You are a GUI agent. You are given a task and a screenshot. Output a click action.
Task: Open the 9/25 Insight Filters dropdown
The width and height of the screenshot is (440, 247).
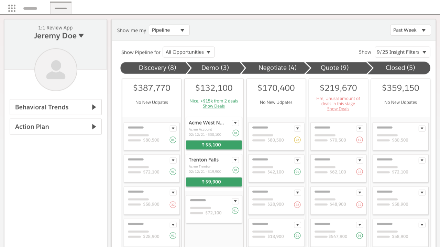tap(402, 52)
